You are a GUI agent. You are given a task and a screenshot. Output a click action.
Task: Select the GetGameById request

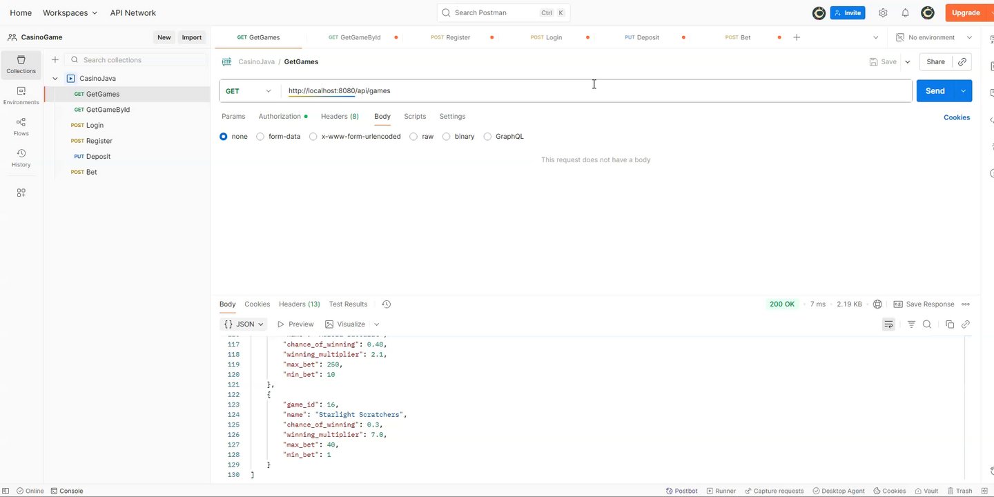click(126, 110)
